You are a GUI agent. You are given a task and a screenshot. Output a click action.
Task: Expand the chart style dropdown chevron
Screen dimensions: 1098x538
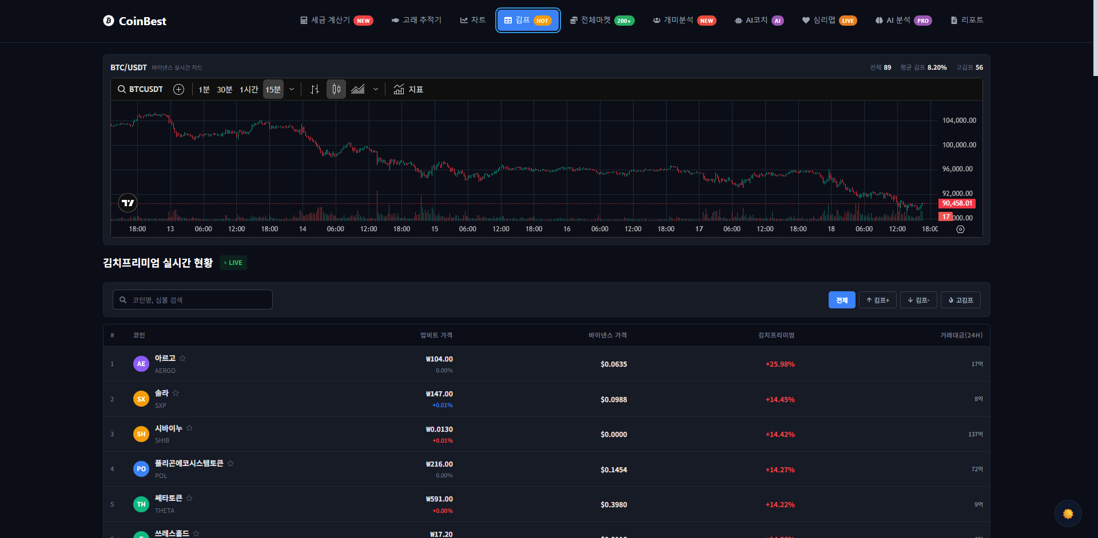376,89
